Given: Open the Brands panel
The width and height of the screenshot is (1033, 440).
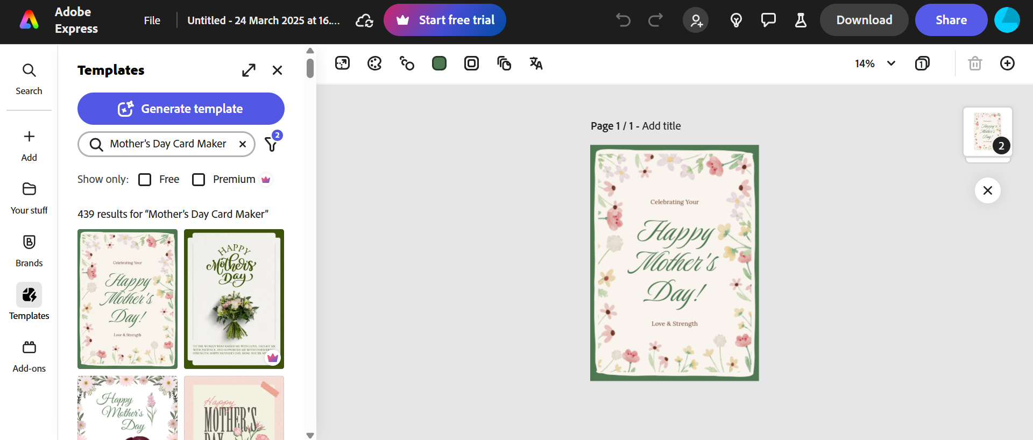Looking at the screenshot, I should pyautogui.click(x=29, y=251).
